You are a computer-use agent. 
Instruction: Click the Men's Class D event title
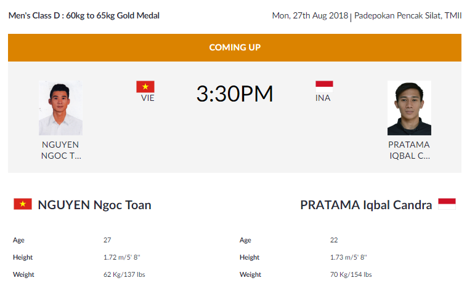84,15
